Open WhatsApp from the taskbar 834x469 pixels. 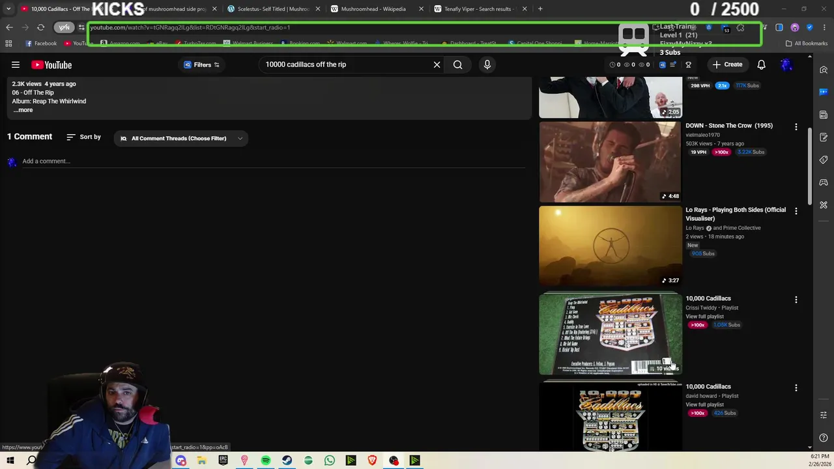point(330,461)
